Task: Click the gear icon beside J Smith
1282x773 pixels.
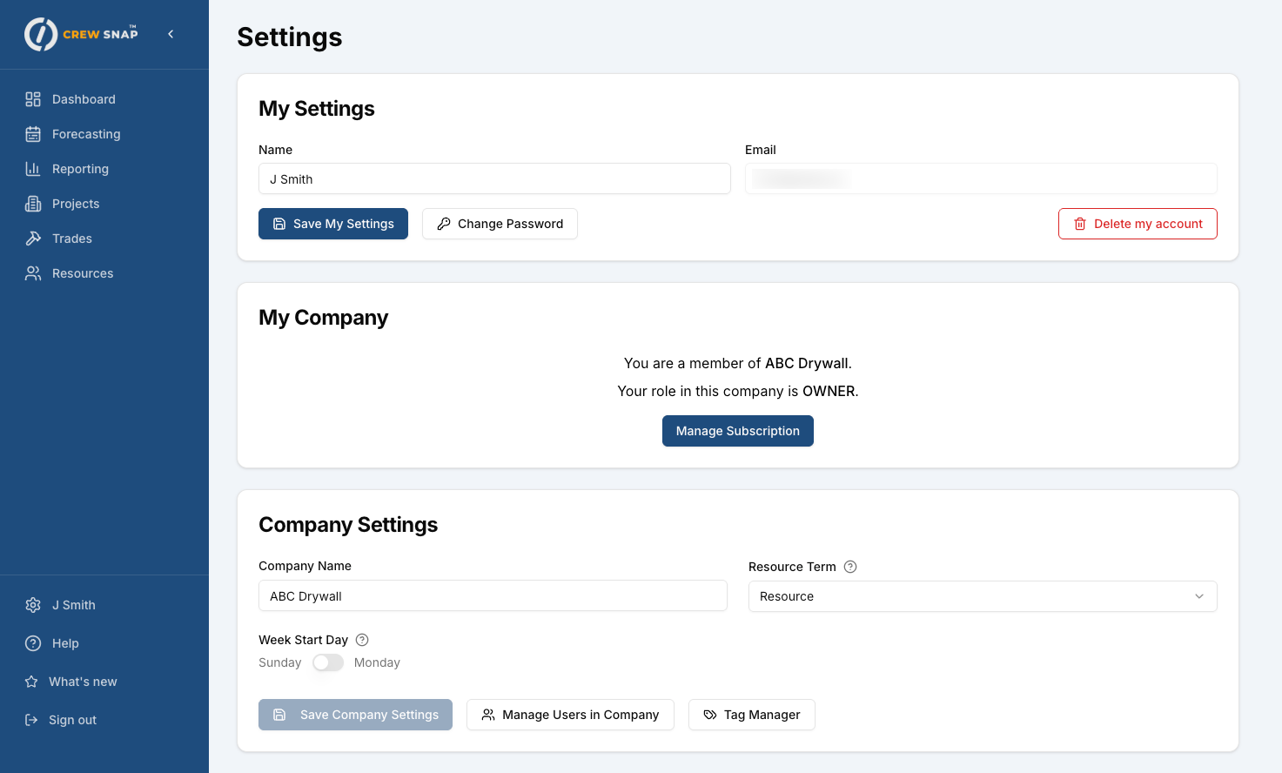Action: coord(33,605)
